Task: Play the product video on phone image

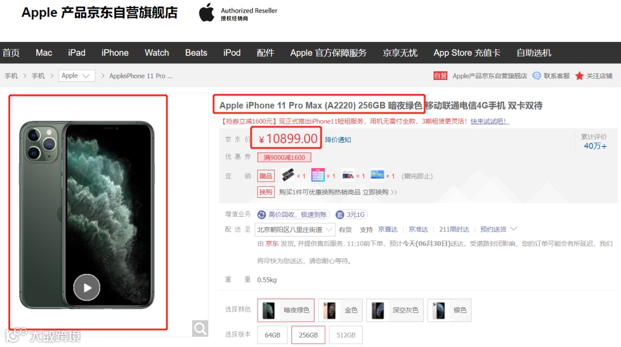Action: (86, 288)
